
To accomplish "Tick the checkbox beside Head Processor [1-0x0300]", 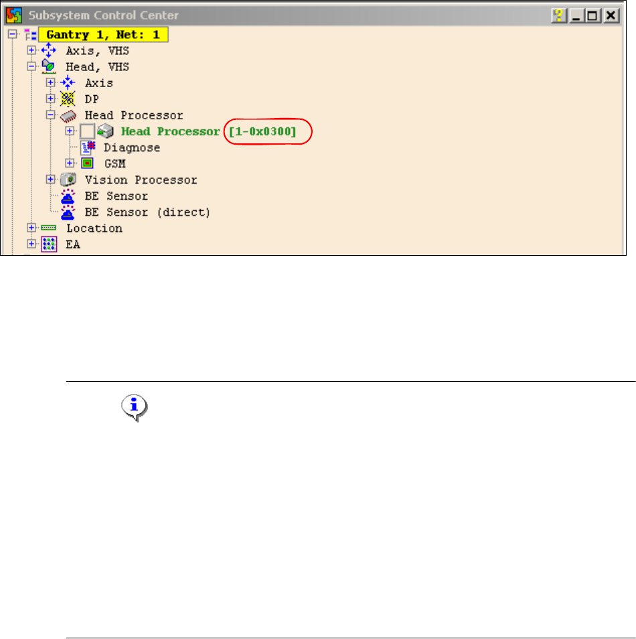I will (x=87, y=131).
